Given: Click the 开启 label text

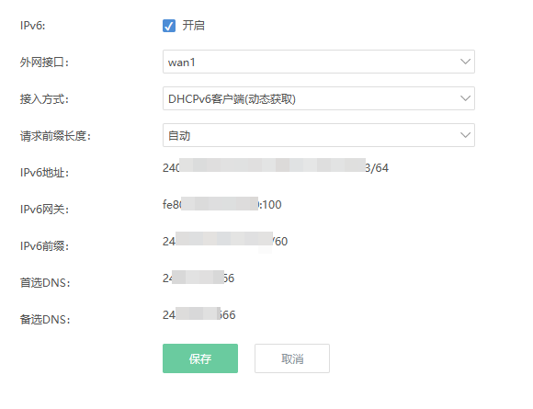Looking at the screenshot, I should click(x=193, y=26).
